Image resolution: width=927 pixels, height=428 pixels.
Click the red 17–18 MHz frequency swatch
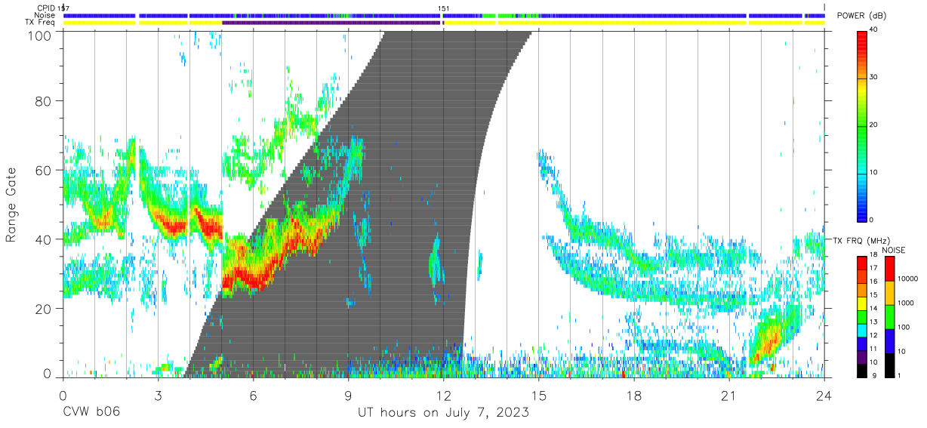point(861,263)
